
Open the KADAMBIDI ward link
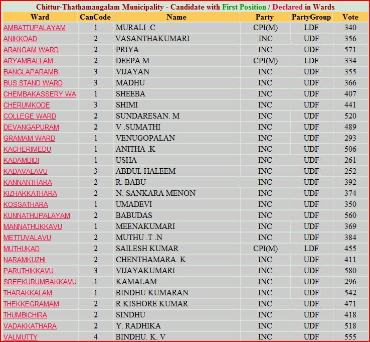coord(21,160)
